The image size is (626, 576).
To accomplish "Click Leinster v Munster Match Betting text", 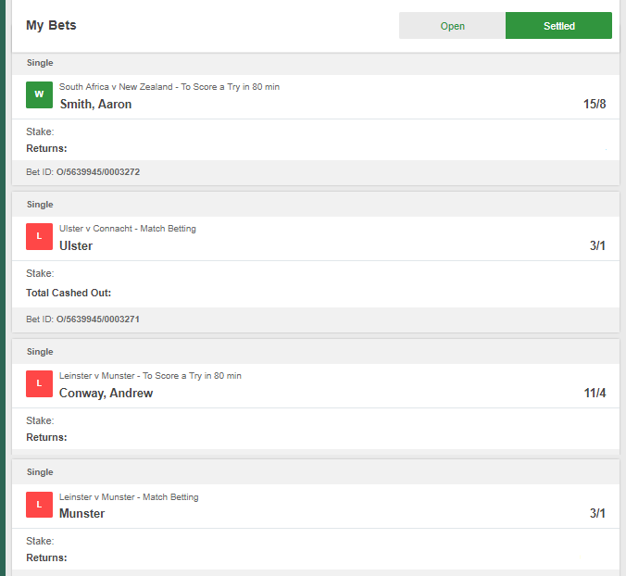I will point(129,497).
